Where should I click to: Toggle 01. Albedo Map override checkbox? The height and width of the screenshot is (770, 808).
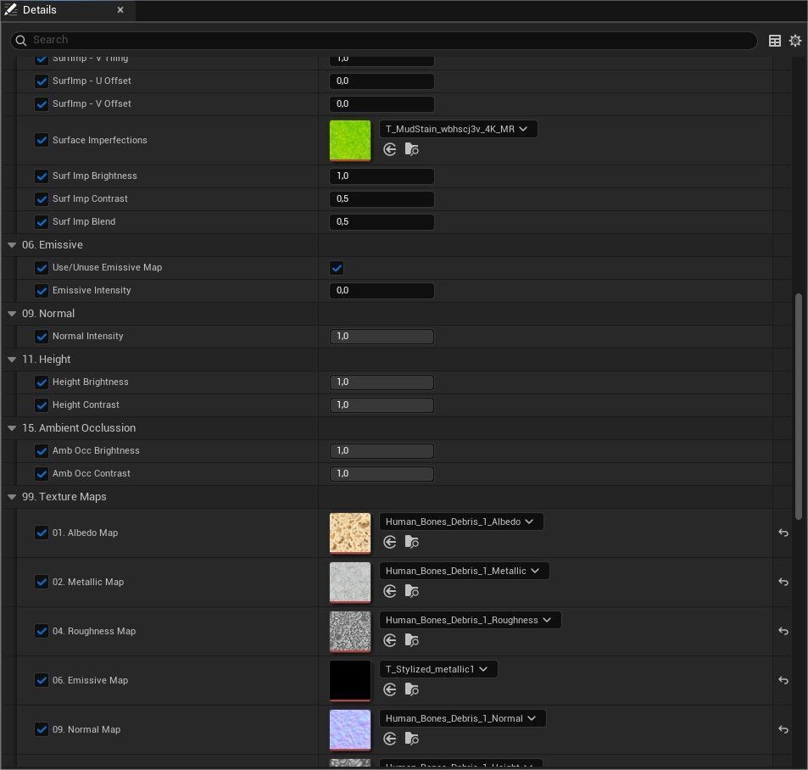(x=42, y=533)
